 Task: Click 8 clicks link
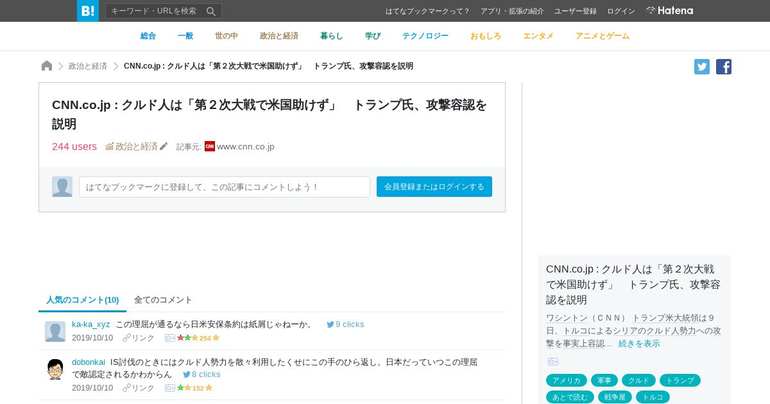tap(206, 375)
